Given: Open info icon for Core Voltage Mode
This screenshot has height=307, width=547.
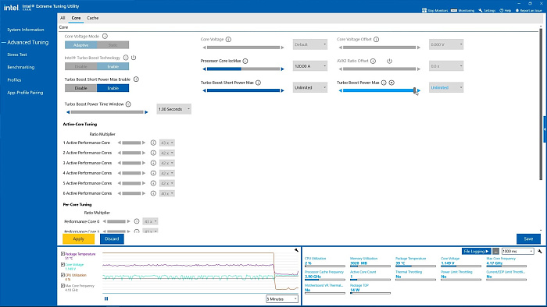Looking at the screenshot, I should click(x=105, y=36).
